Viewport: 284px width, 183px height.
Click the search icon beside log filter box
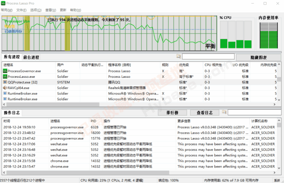[x=224, y=112]
